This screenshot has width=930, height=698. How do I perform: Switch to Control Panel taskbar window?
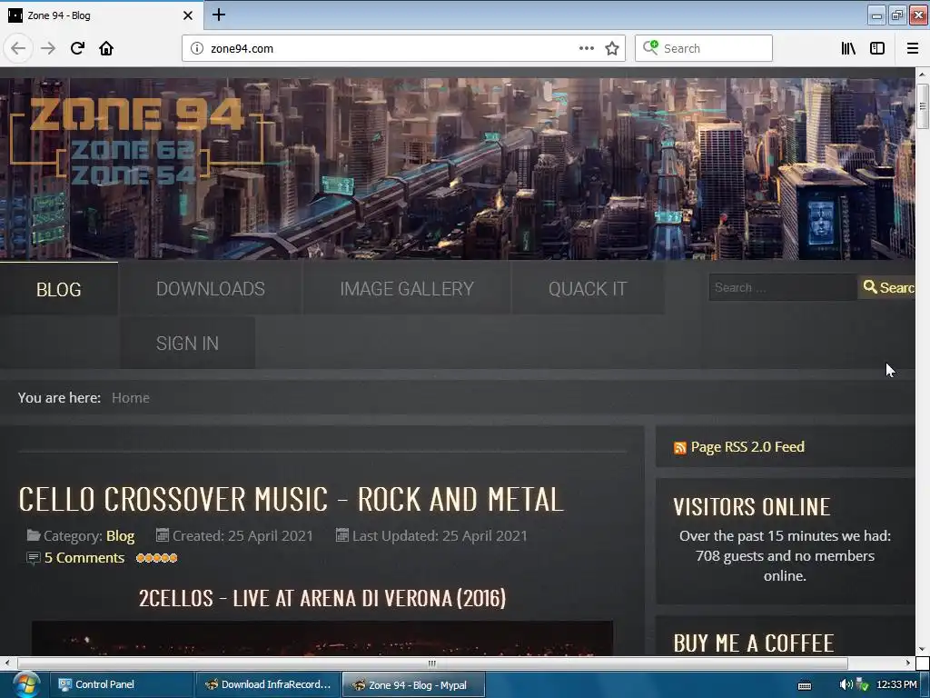tap(121, 684)
